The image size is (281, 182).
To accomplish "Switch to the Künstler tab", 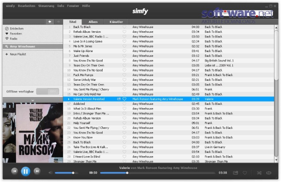I will [116, 22].
